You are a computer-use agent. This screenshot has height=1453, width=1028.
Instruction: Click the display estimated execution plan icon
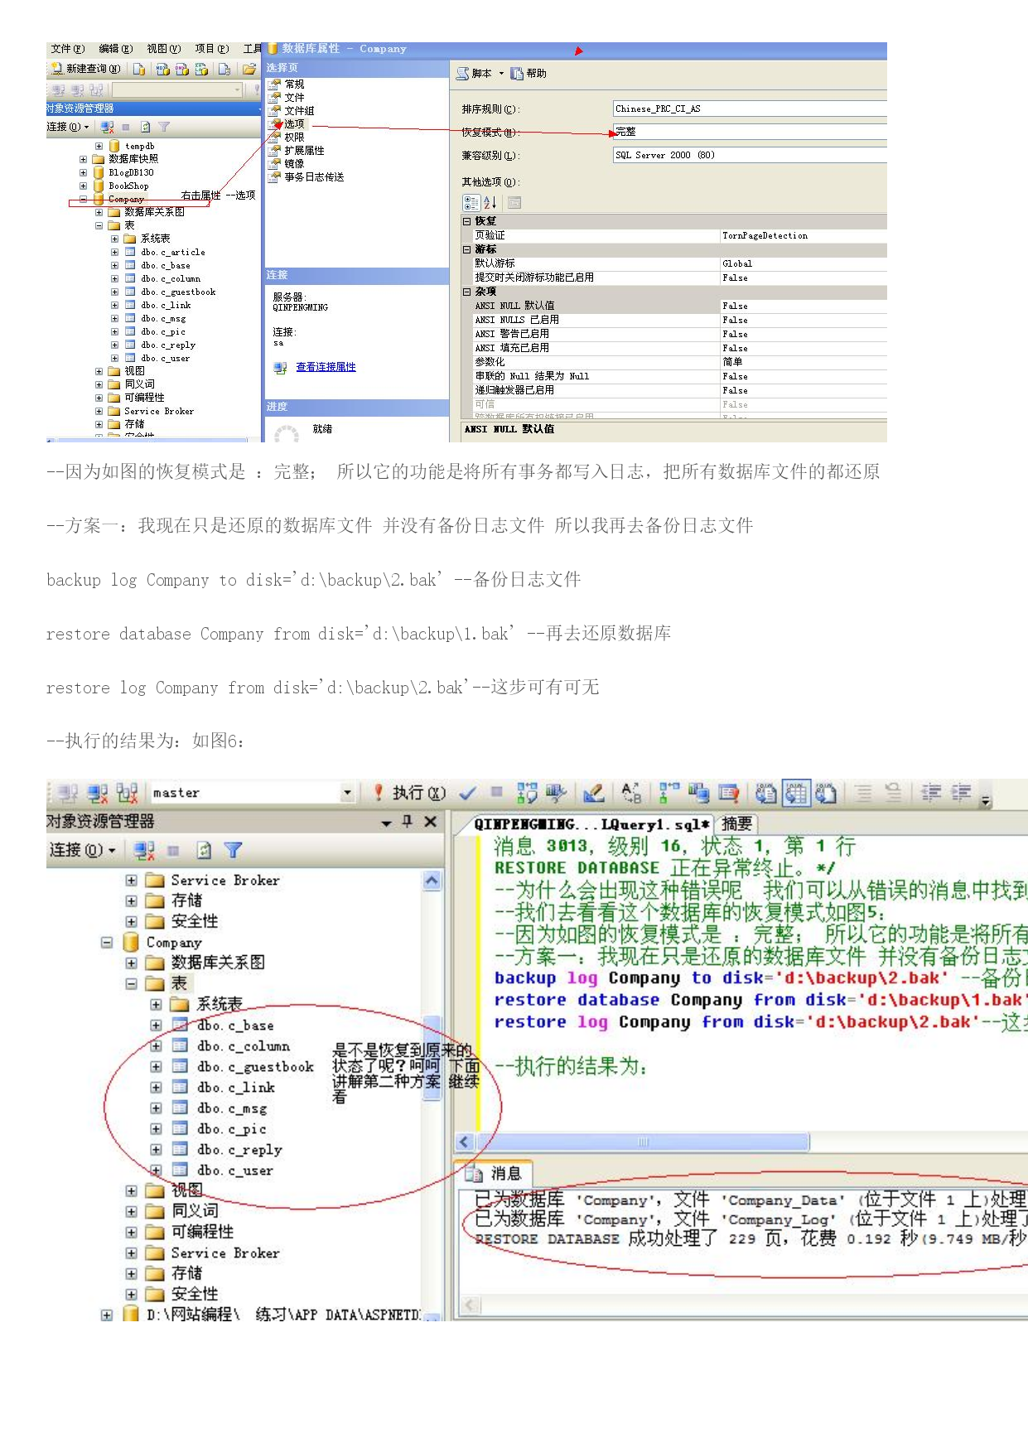[527, 794]
